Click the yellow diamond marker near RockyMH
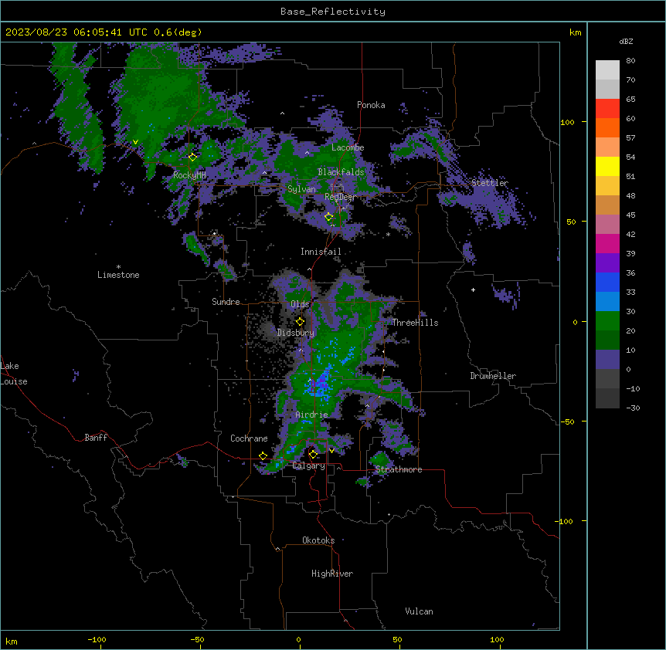The image size is (666, 650). pos(192,157)
